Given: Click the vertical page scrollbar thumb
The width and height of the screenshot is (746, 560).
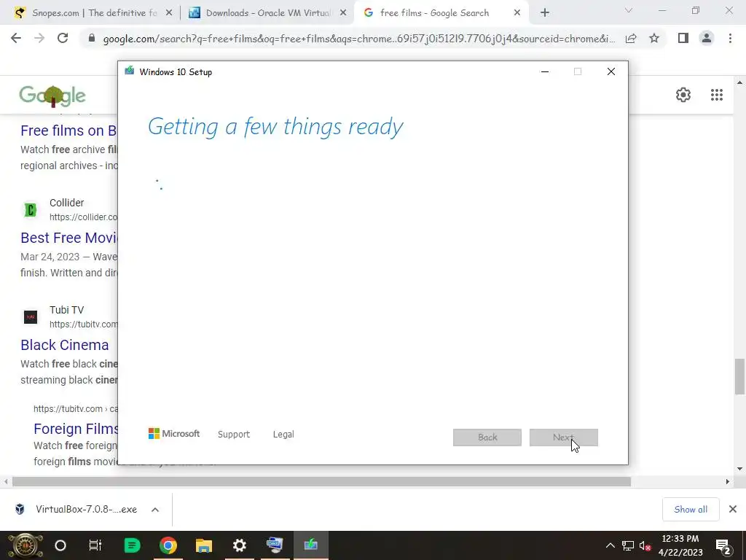Looking at the screenshot, I should pyautogui.click(x=740, y=376).
